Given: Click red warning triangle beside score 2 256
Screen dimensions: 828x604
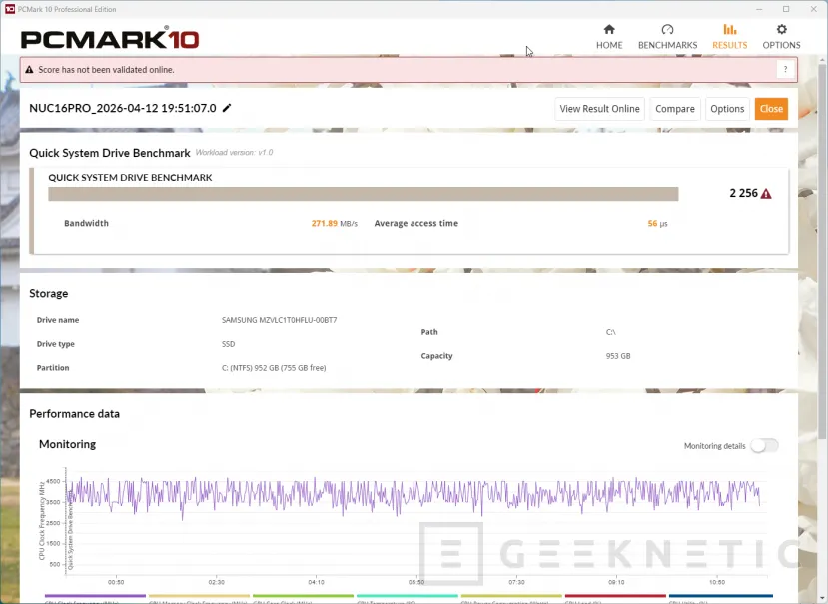Looking at the screenshot, I should coord(766,194).
